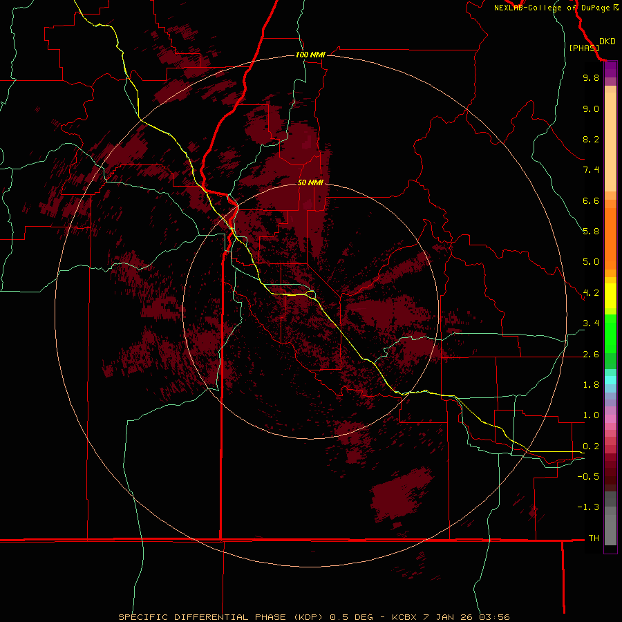622x622 pixels.
Task: Click the -1.3 legend value
Action: pyautogui.click(x=588, y=507)
